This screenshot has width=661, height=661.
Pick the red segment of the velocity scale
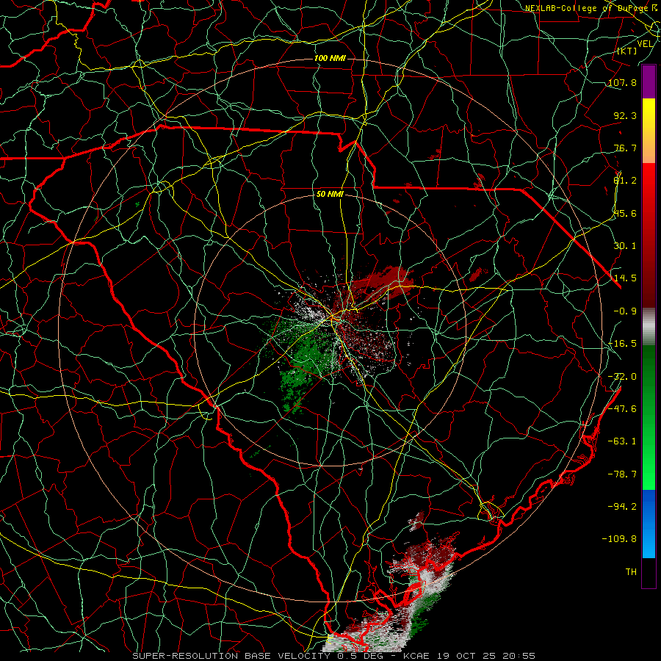pyautogui.click(x=649, y=235)
